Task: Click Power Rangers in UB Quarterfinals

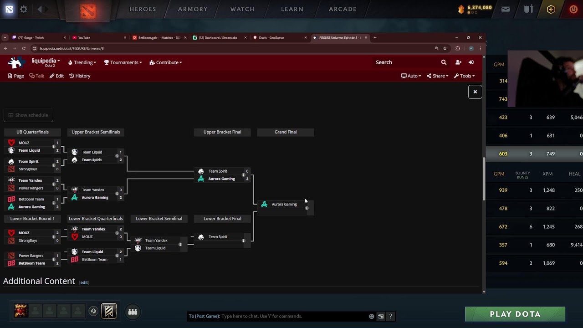Action: tap(31, 188)
